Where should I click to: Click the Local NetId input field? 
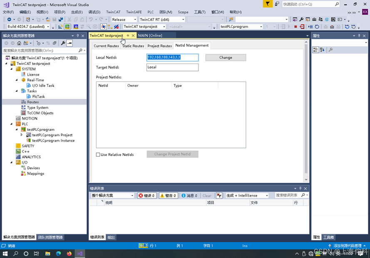[172, 57]
